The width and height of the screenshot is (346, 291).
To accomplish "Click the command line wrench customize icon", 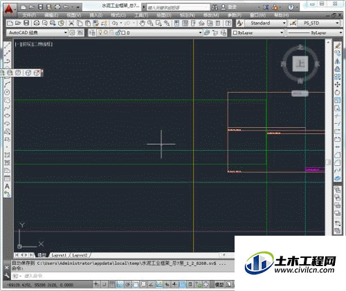I will point(7,276).
